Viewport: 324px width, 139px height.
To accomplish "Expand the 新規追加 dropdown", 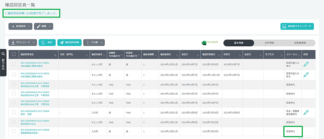I will point(20,26).
